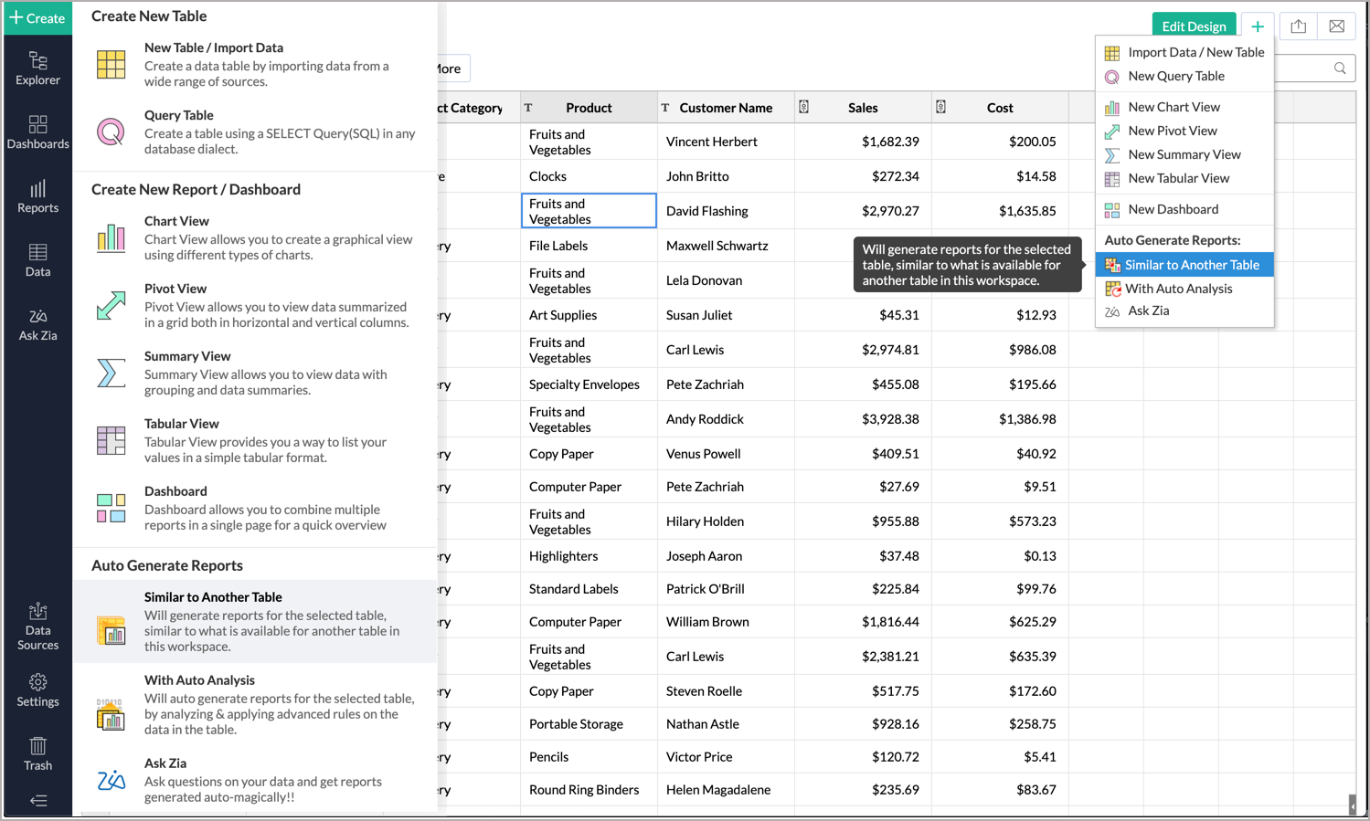Go to Reports in the sidebar

pyautogui.click(x=37, y=196)
